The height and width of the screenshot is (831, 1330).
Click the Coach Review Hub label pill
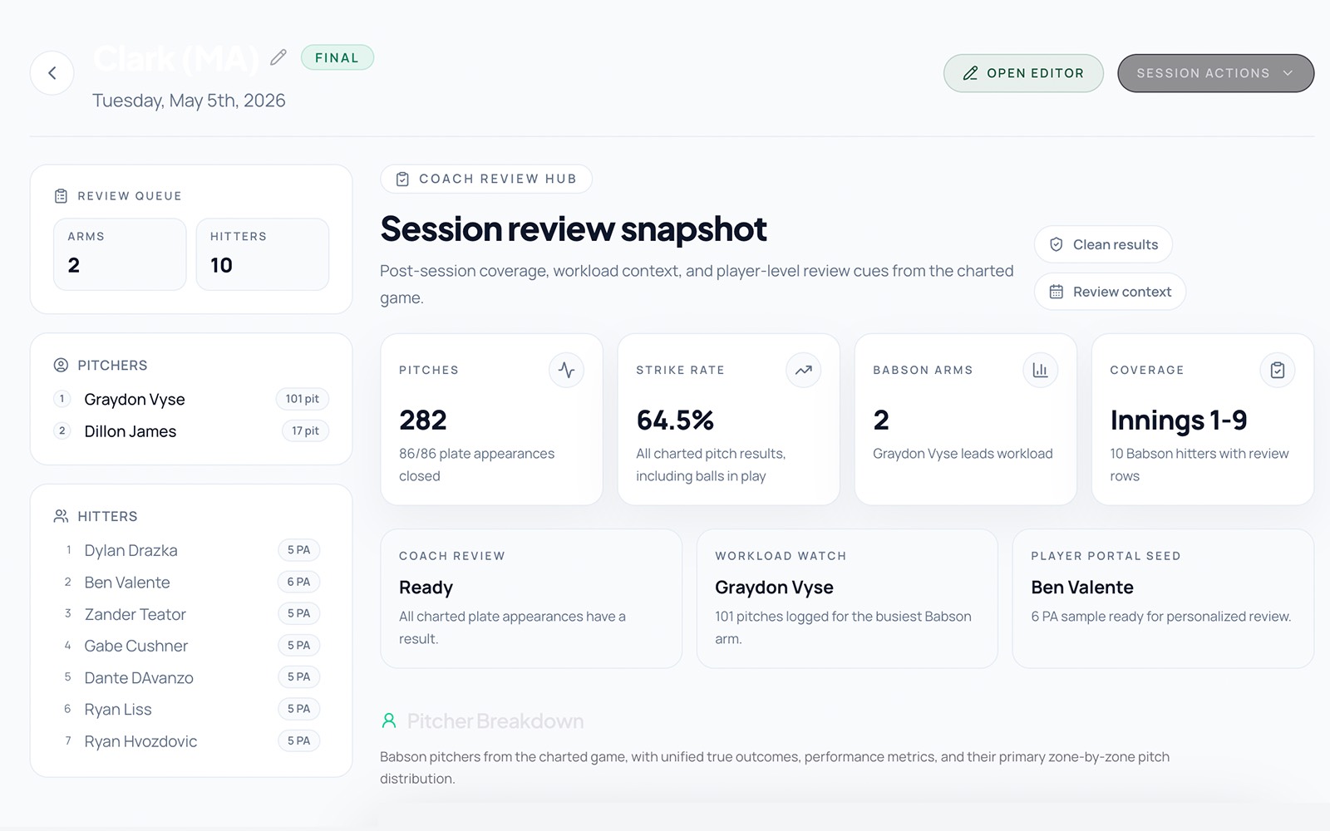[x=486, y=179]
